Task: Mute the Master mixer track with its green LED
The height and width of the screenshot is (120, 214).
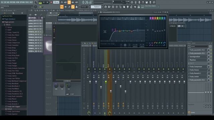Action: point(89,69)
